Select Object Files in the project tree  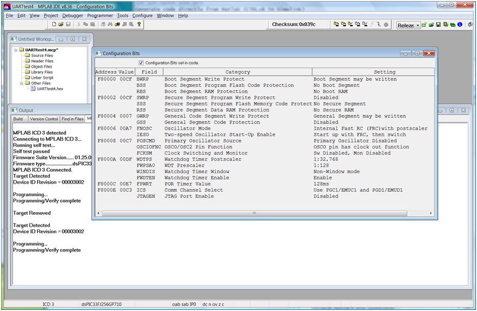[42, 66]
